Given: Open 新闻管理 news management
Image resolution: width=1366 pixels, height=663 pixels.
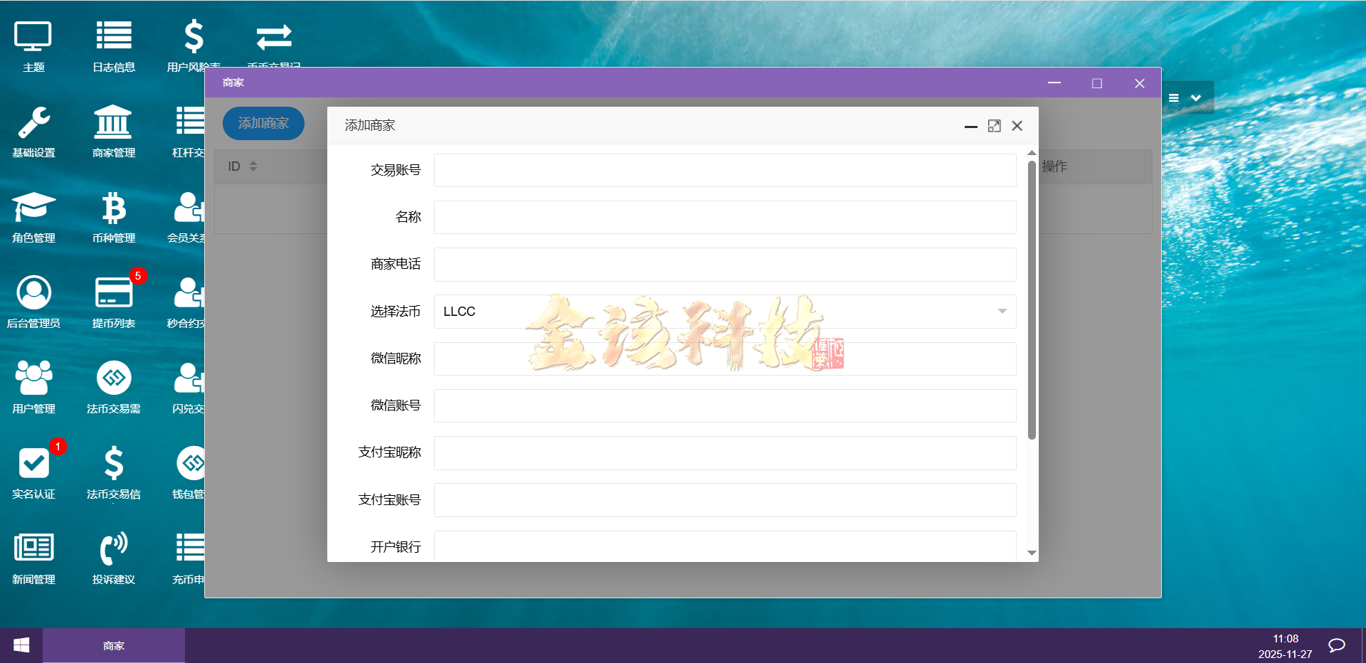Looking at the screenshot, I should click(33, 558).
